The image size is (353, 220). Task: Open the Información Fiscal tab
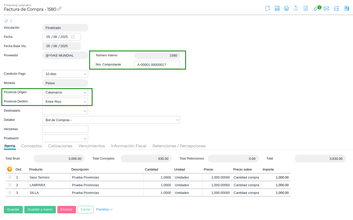[x=129, y=146]
